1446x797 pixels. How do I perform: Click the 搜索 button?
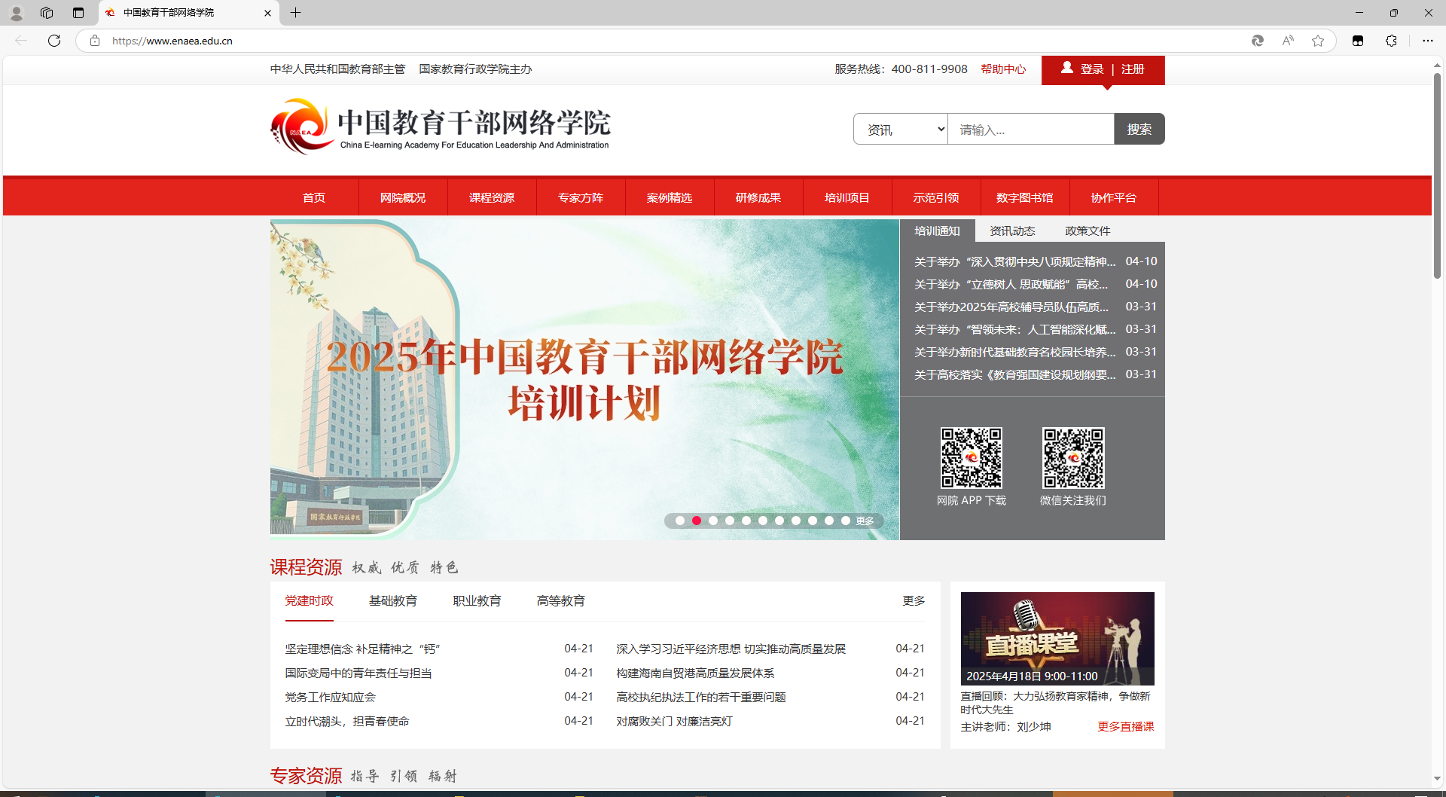tap(1139, 129)
